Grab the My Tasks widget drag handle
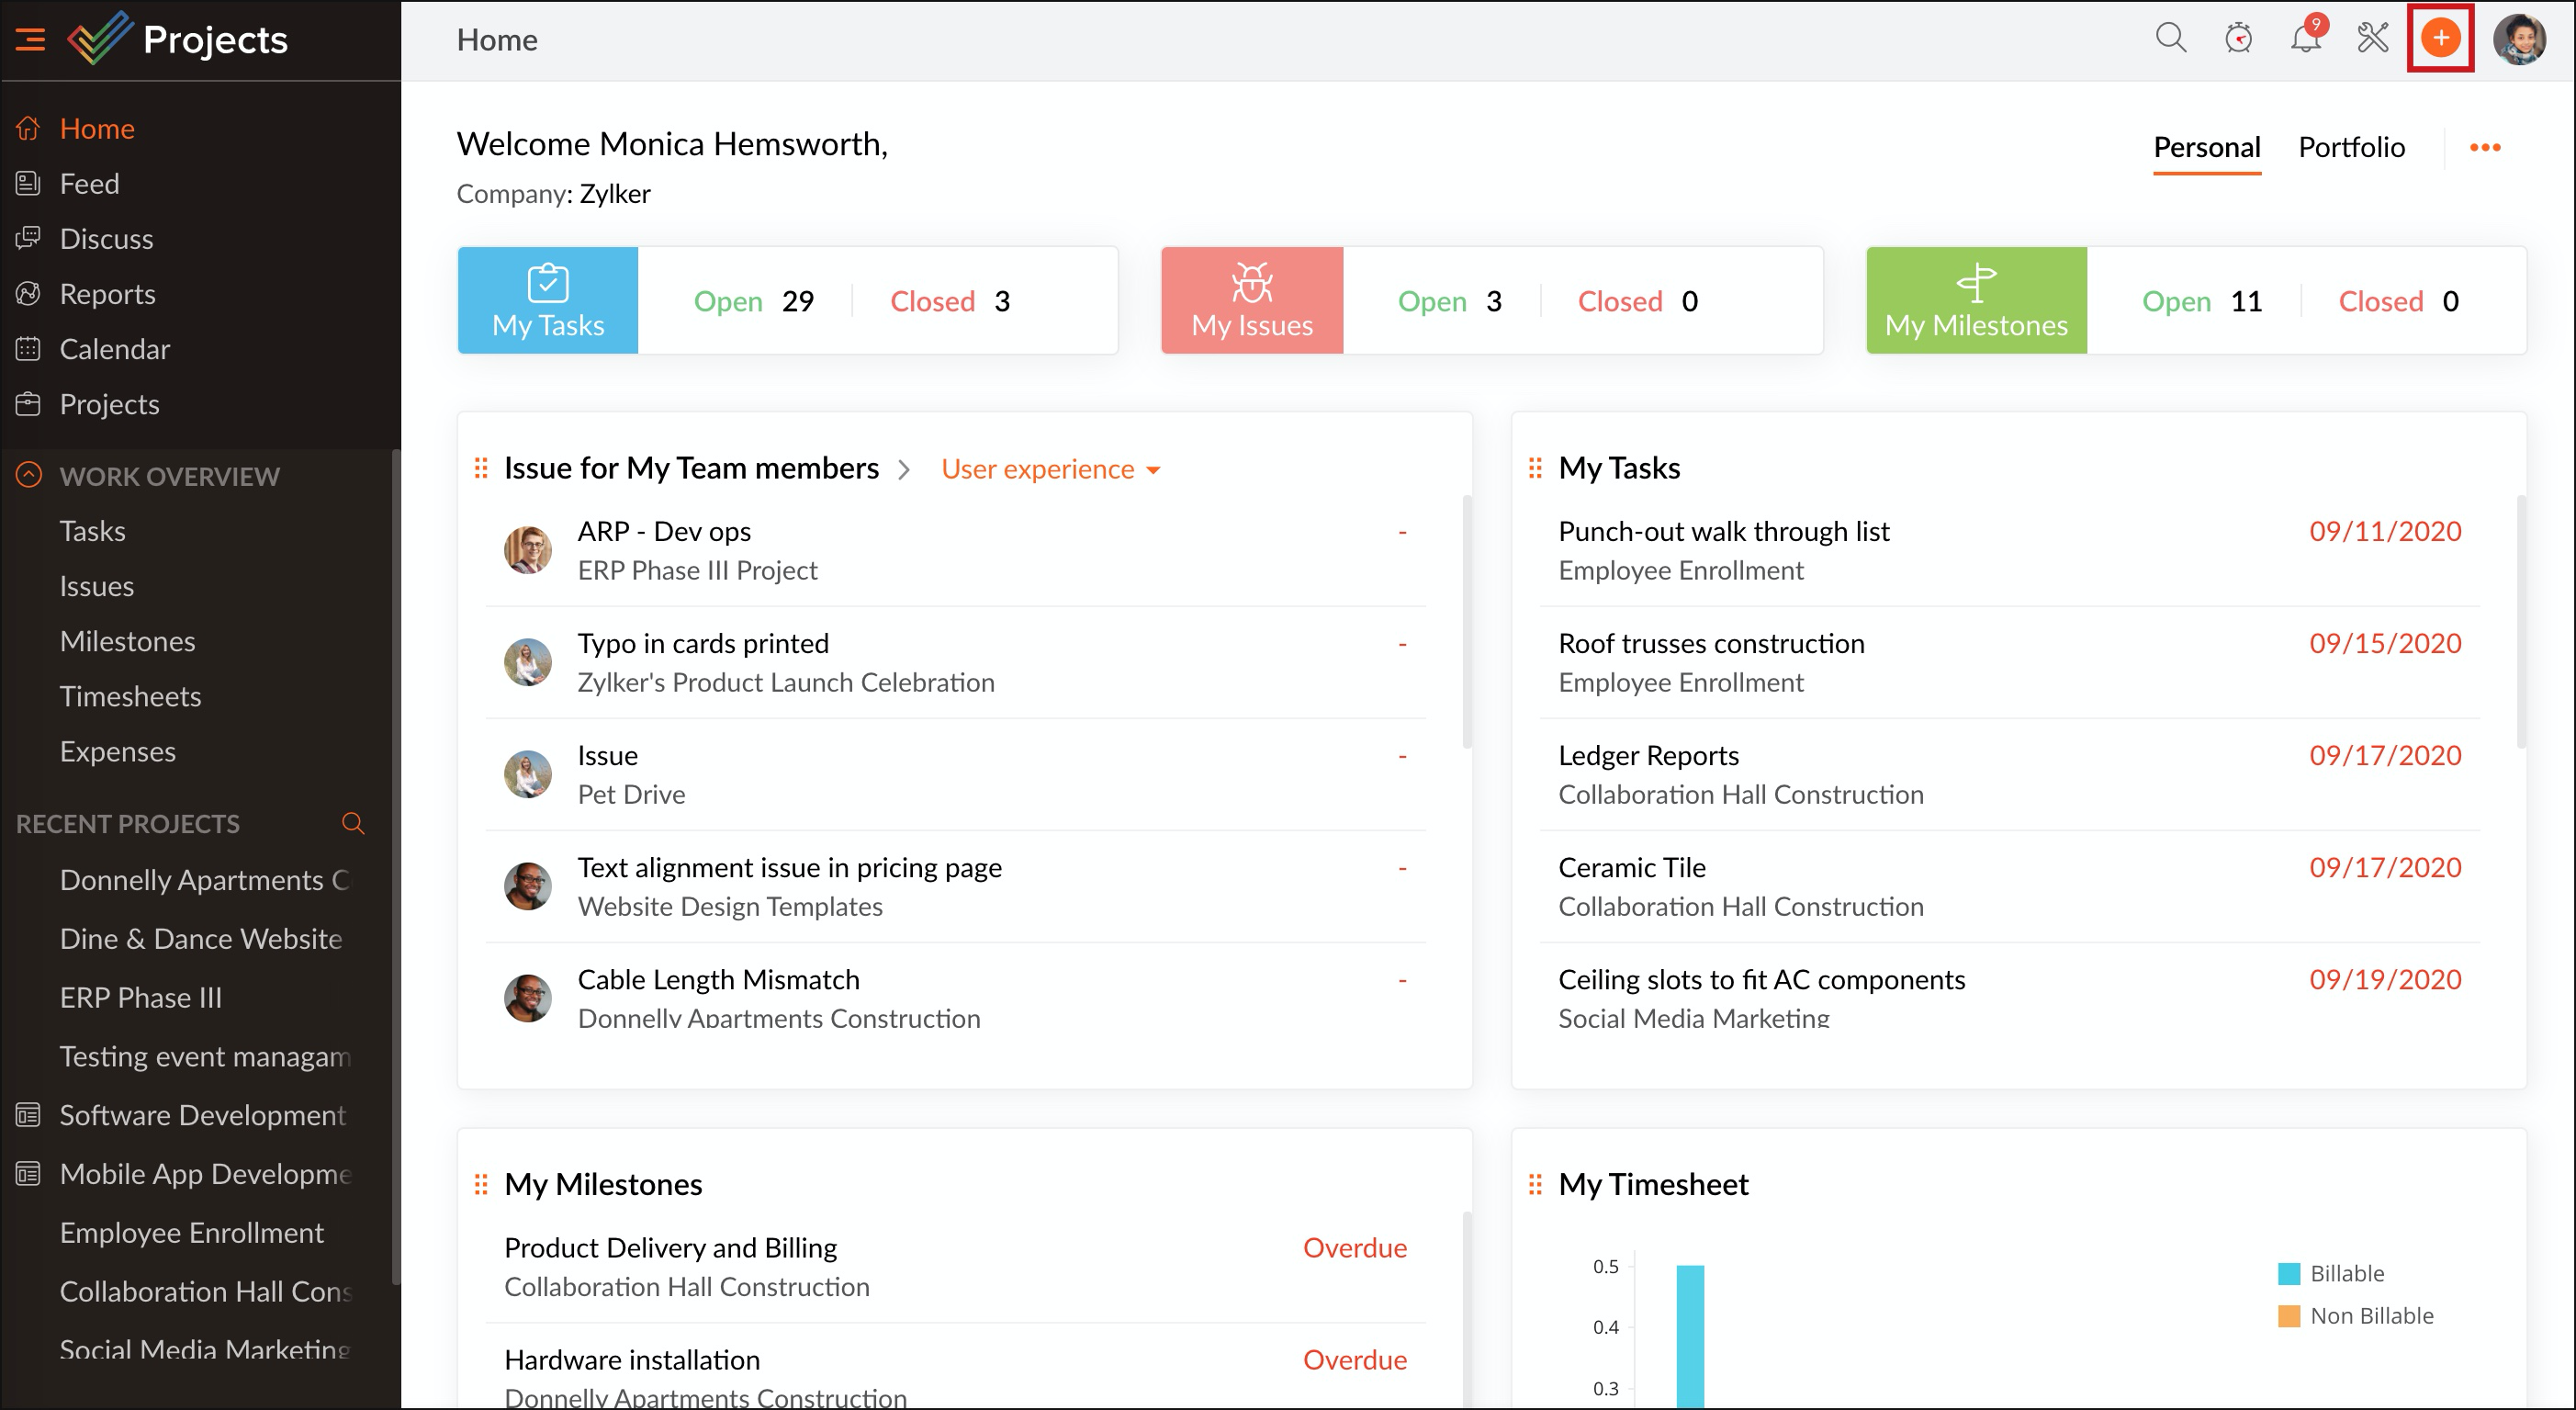 1535,468
